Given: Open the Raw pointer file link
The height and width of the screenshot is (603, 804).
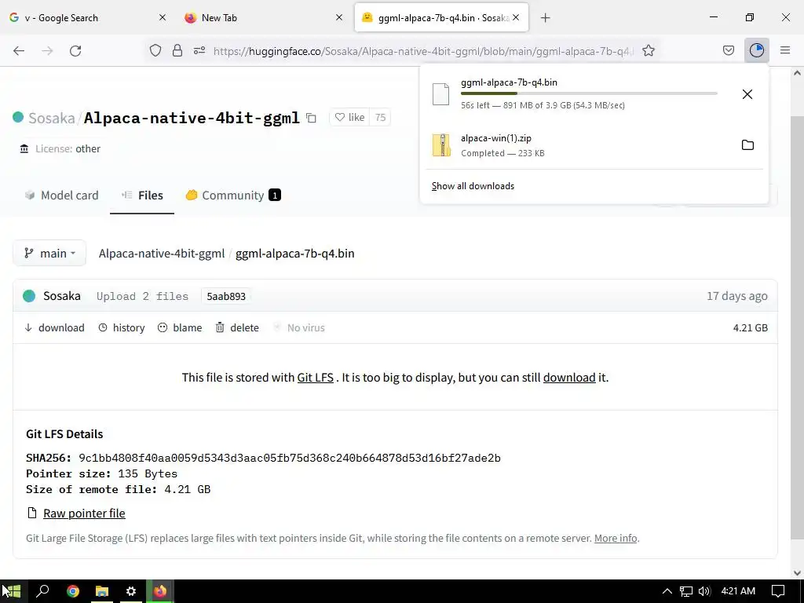Looking at the screenshot, I should tap(84, 513).
